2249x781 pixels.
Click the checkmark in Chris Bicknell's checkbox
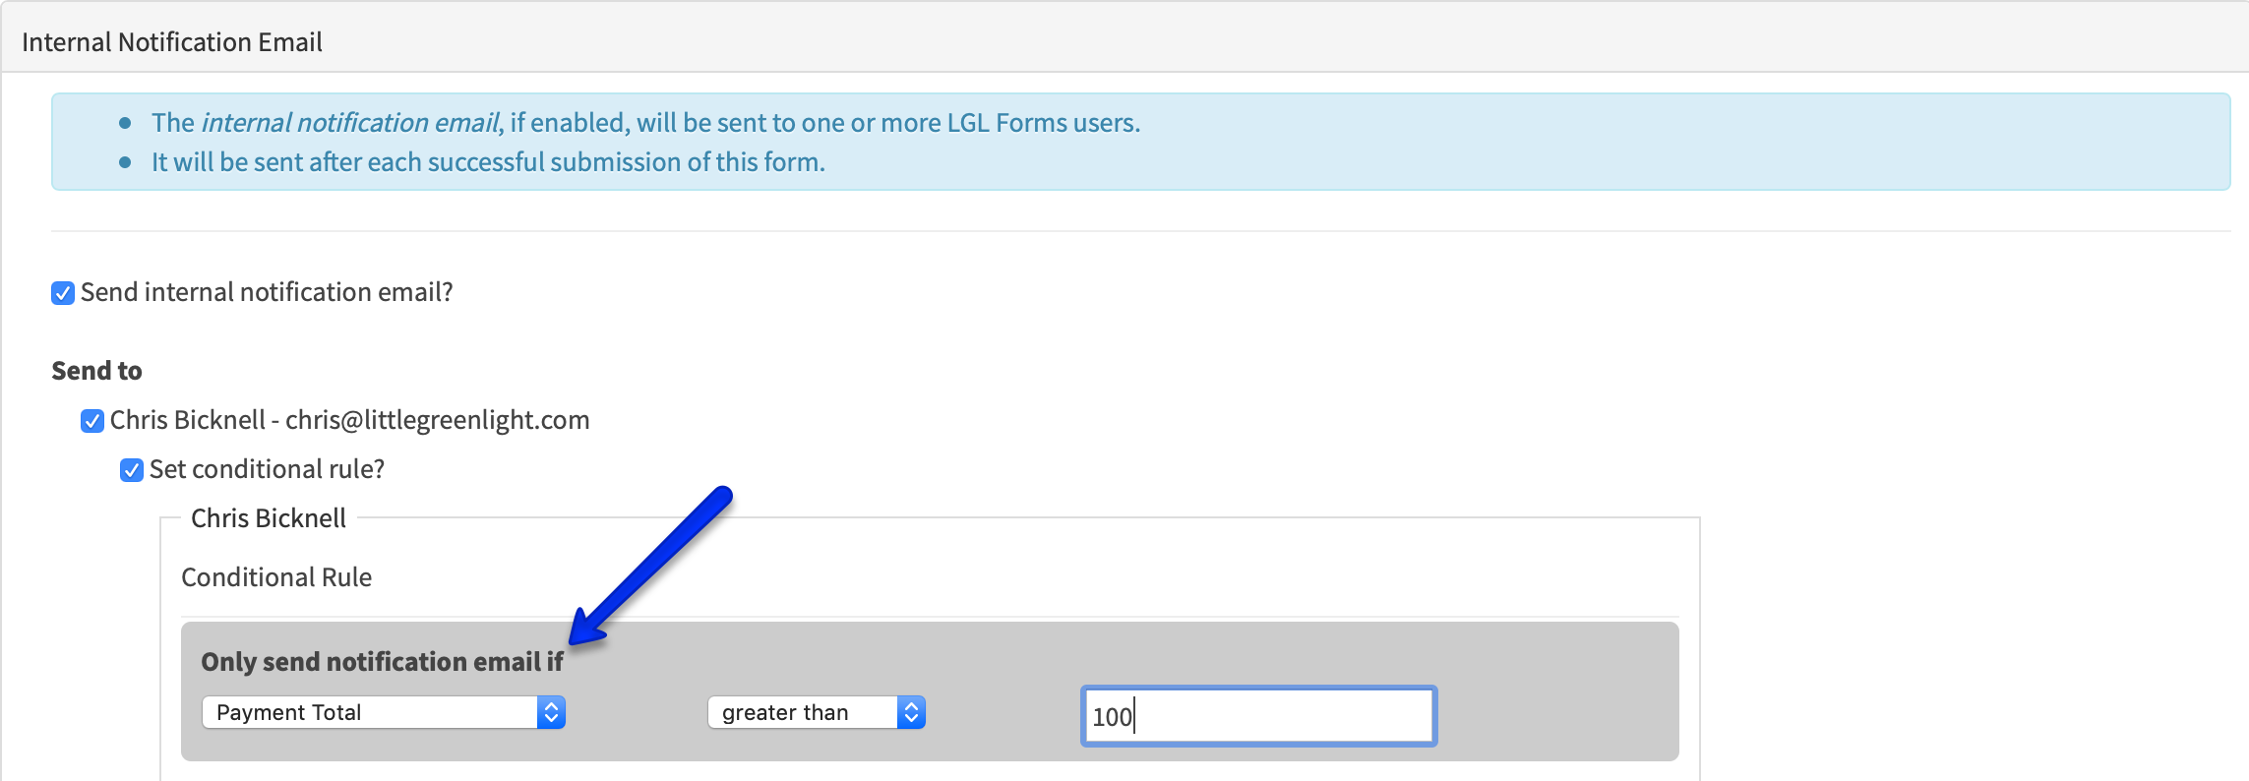tap(92, 420)
